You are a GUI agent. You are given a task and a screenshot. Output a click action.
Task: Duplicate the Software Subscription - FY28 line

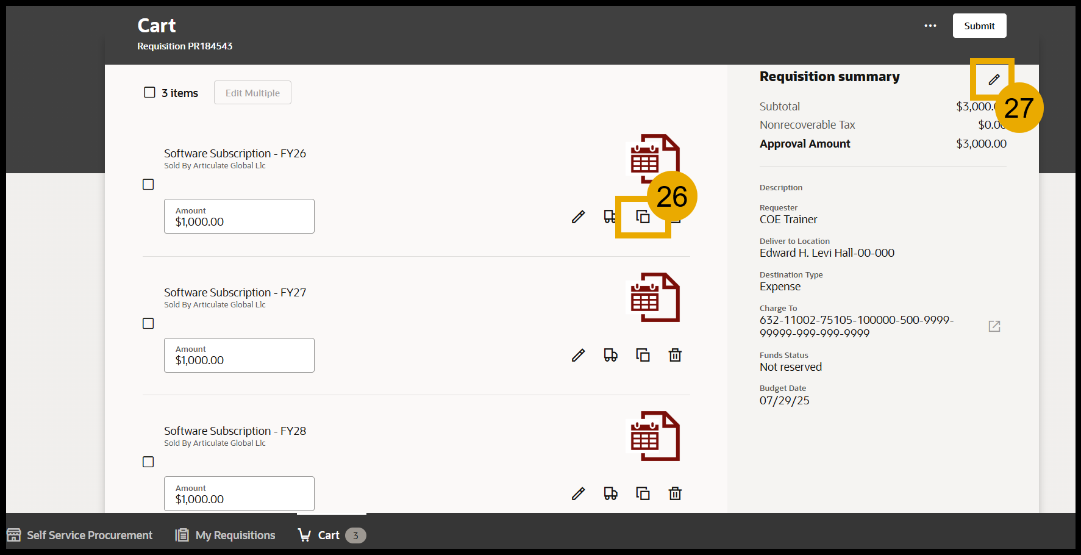pos(643,493)
